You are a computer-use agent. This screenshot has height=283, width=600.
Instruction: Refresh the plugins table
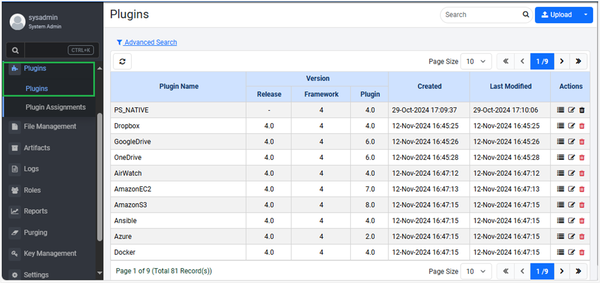pyautogui.click(x=123, y=61)
